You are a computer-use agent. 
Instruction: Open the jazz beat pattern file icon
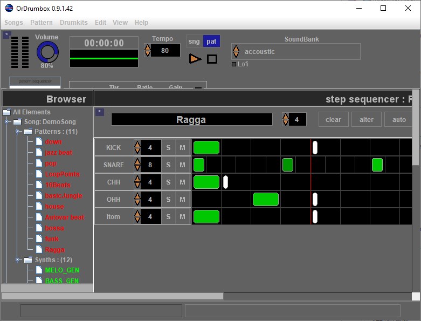[39, 152]
